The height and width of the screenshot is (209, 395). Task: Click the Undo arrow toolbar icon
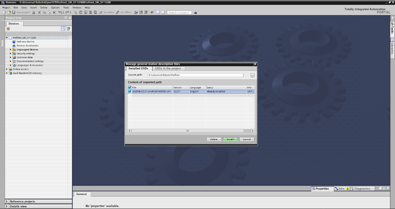60,13
